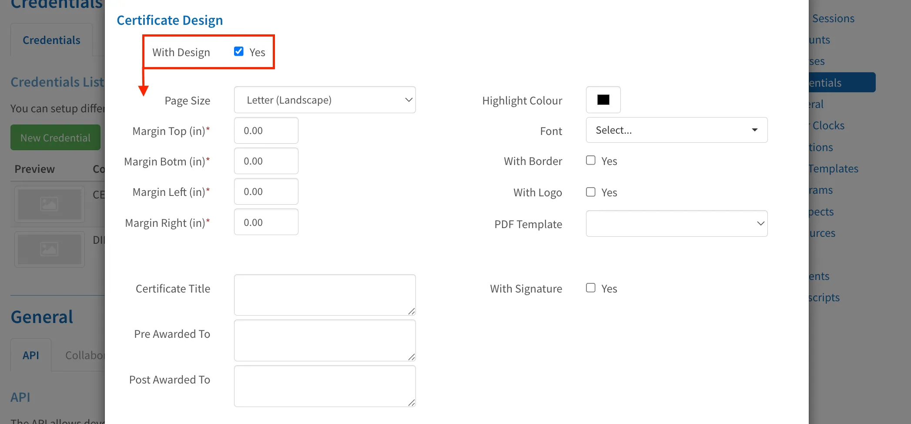Open the Clocks sidebar link
The image size is (911, 424).
[828, 125]
